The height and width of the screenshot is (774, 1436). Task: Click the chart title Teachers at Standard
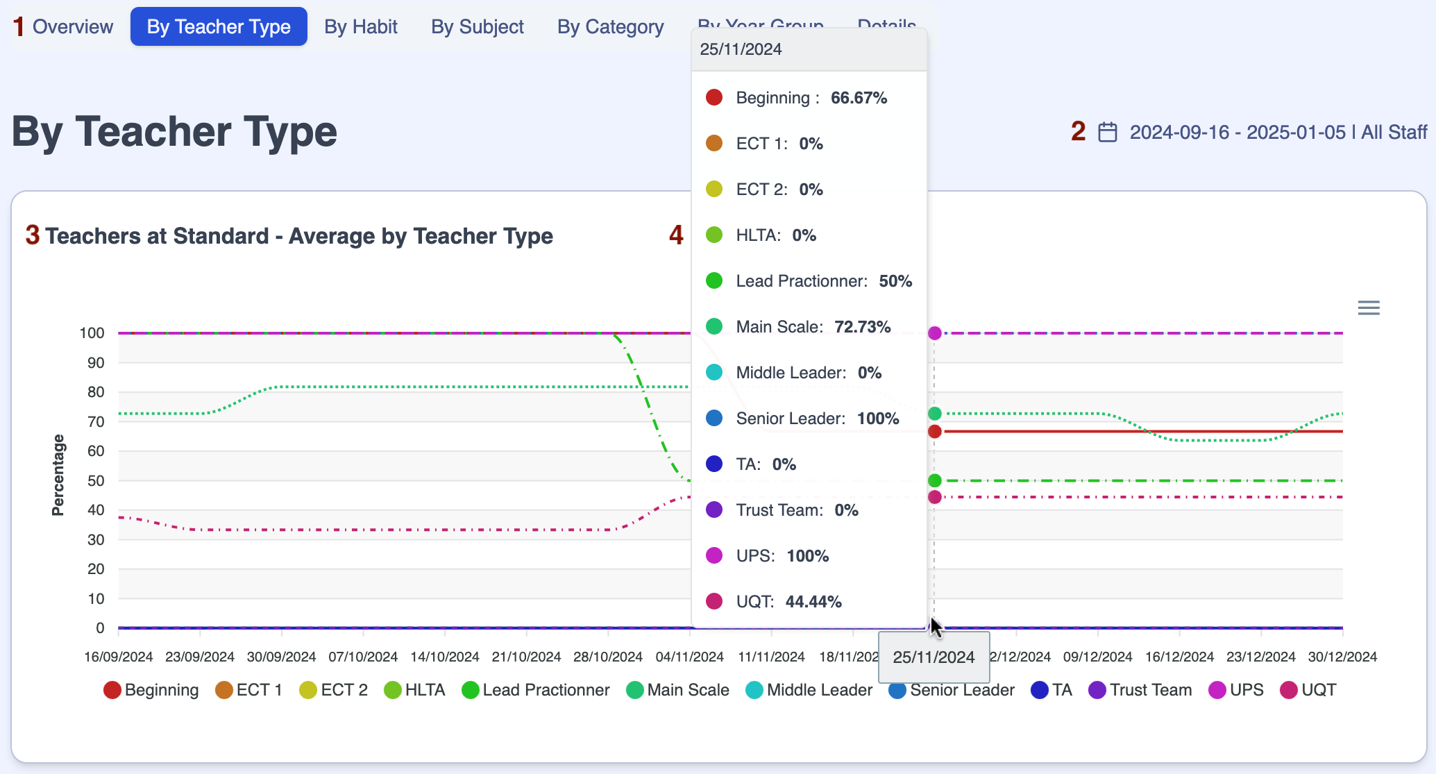[x=299, y=236]
